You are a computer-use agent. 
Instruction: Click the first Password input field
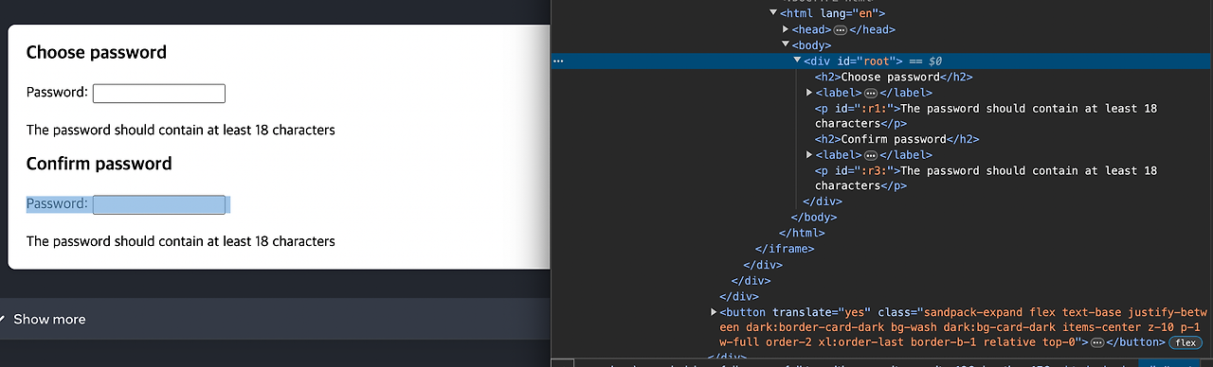point(159,93)
